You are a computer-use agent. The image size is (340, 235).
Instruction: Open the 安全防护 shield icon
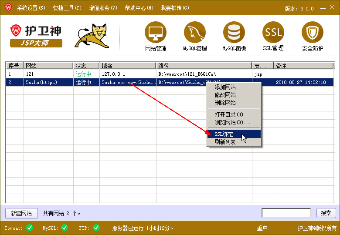(313, 32)
